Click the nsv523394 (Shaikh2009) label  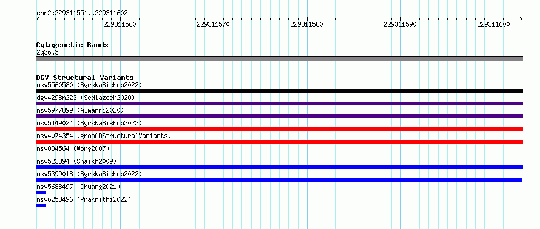tap(76, 161)
